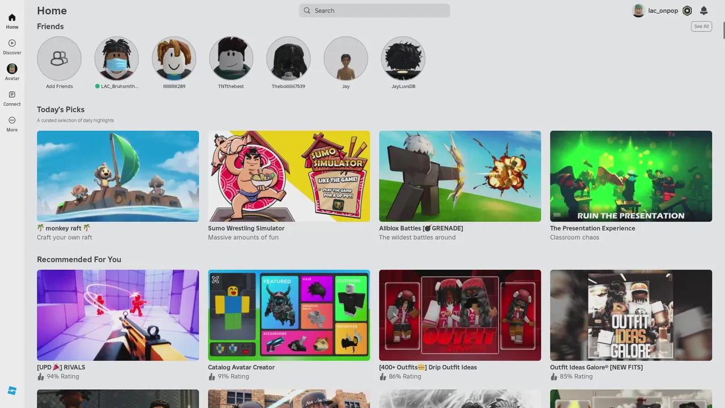725x408 pixels.
Task: Click the Home label in sidebar
Action: [x=12, y=27]
